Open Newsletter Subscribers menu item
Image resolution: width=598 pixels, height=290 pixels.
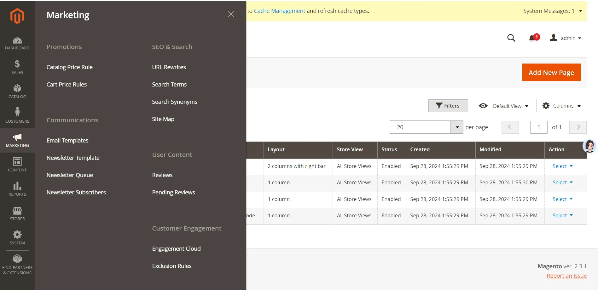pos(76,192)
